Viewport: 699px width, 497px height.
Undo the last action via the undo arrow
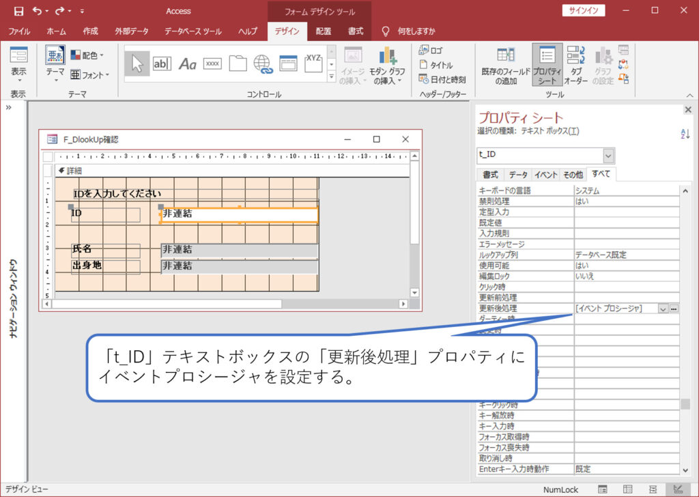pyautogui.click(x=38, y=11)
